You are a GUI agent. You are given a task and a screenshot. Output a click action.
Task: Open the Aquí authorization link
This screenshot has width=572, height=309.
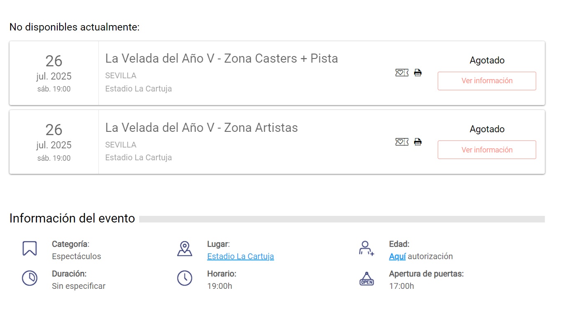point(397,256)
